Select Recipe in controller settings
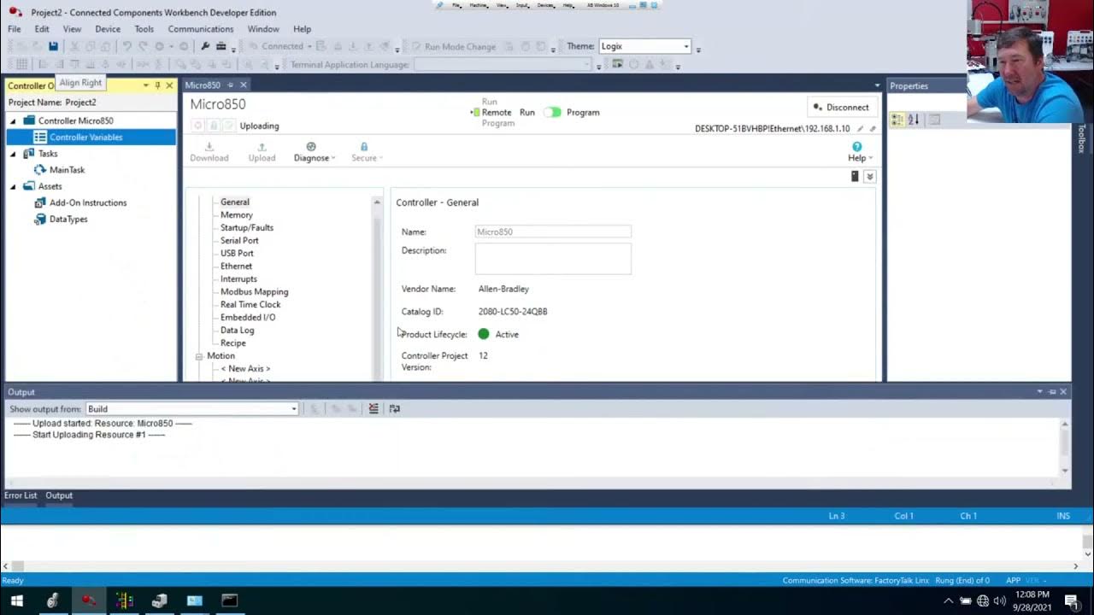1094x615 pixels. [x=233, y=343]
